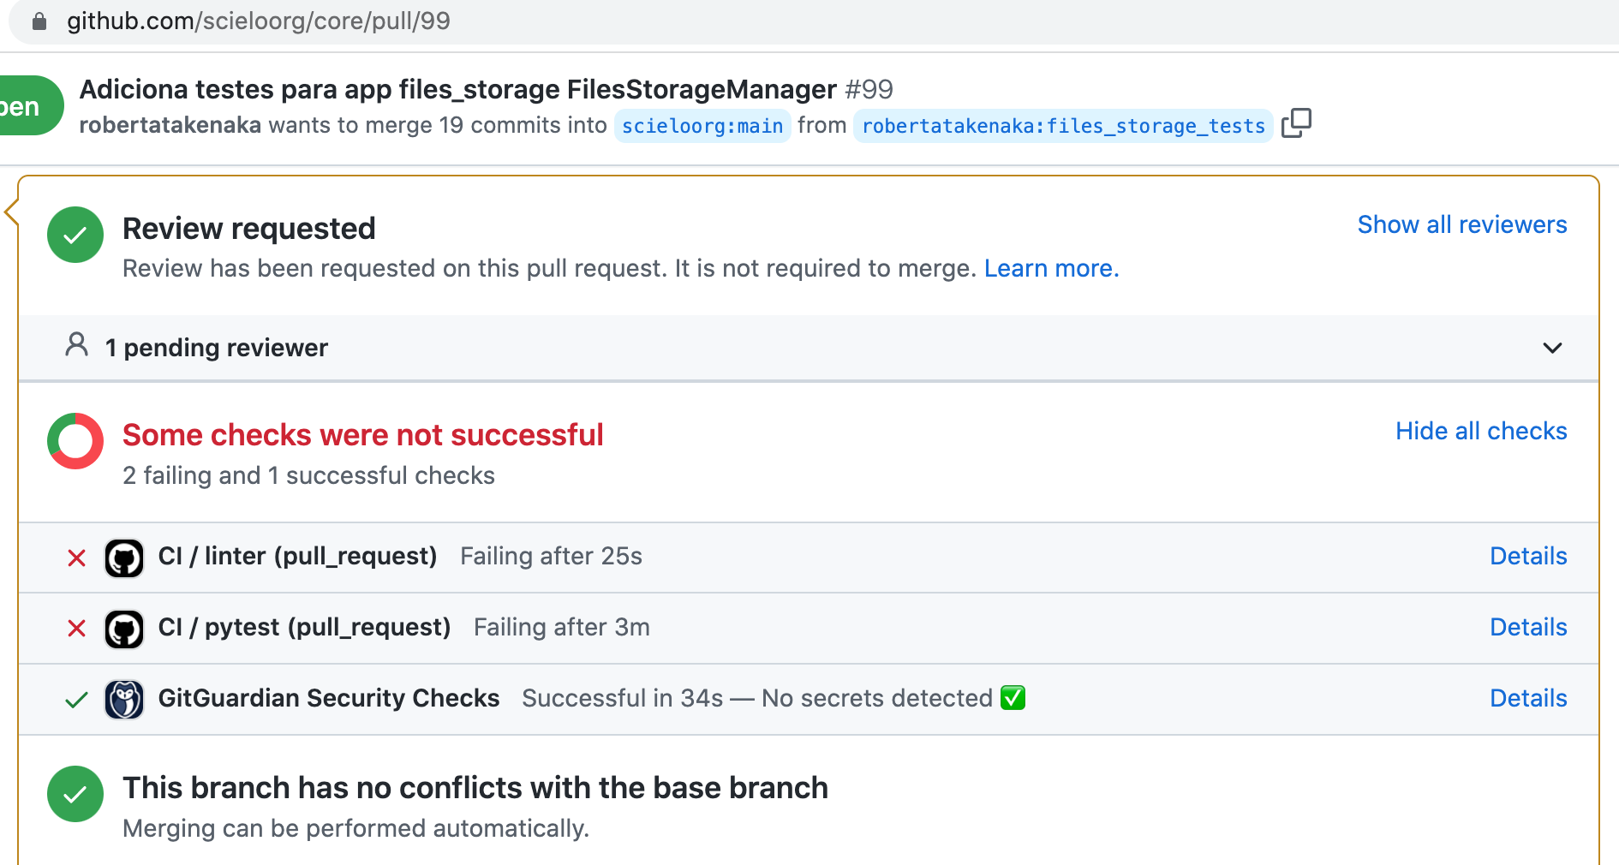1619x865 pixels.
Task: Click the GitHub avatar beside CI pytest
Action: click(124, 629)
